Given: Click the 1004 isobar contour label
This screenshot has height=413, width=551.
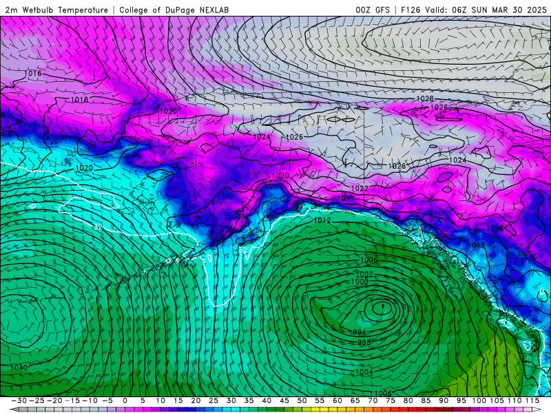Looking at the screenshot, I should coord(364,372).
